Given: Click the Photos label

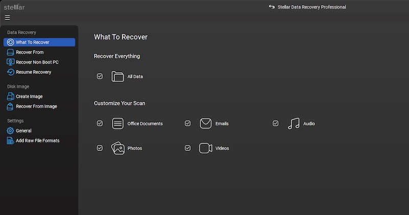Looking at the screenshot, I should coord(134,148).
